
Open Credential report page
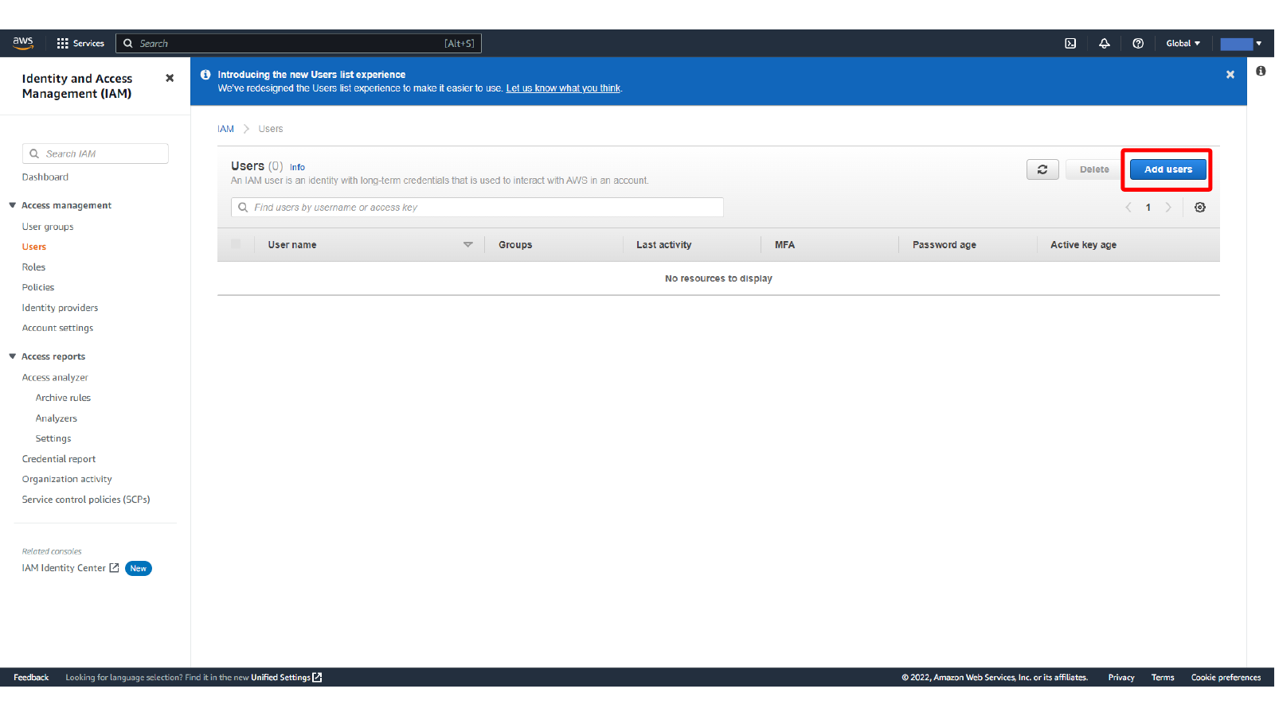59,459
